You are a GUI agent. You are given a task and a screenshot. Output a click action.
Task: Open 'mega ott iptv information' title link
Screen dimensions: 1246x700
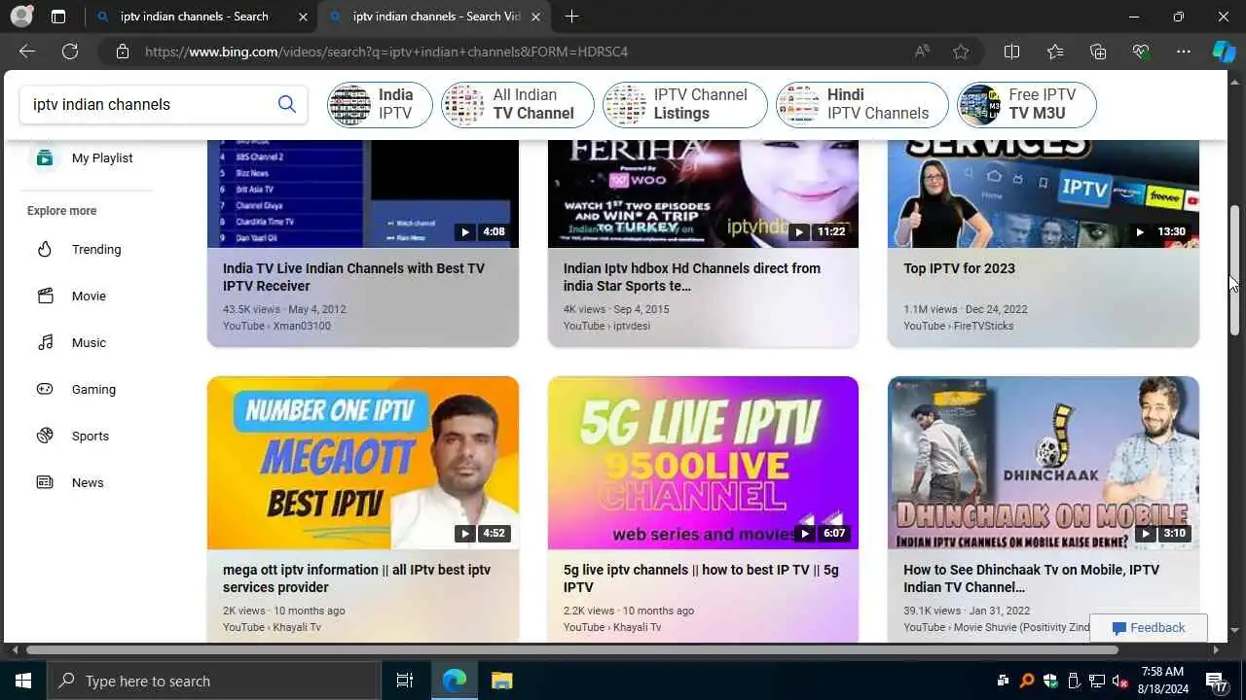[356, 578]
